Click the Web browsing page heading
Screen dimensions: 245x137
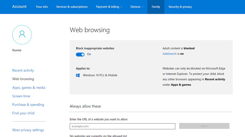90,30
